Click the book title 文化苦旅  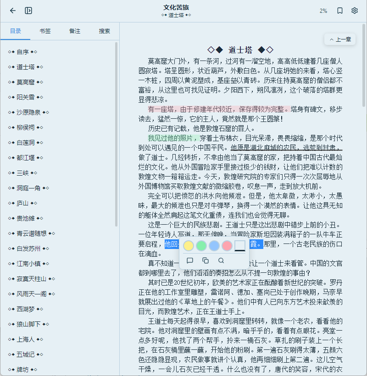click(x=176, y=7)
